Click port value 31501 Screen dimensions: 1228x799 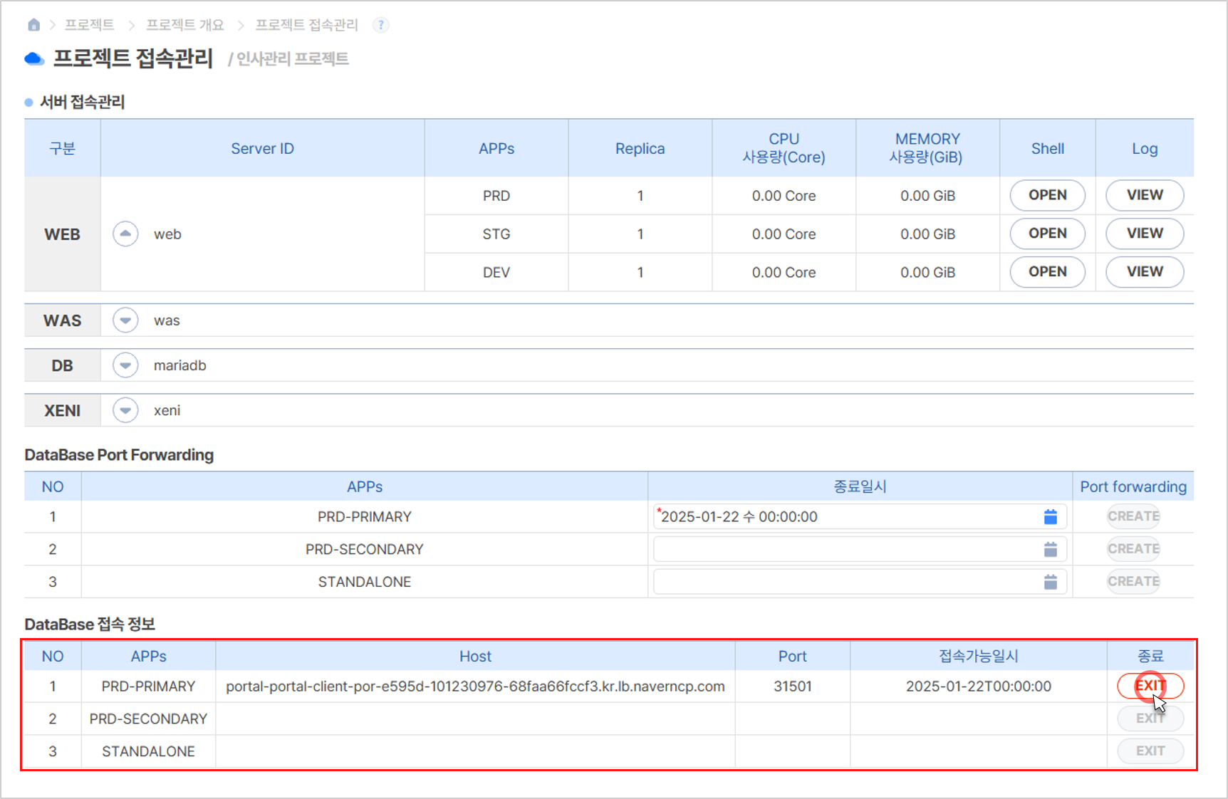click(x=792, y=686)
